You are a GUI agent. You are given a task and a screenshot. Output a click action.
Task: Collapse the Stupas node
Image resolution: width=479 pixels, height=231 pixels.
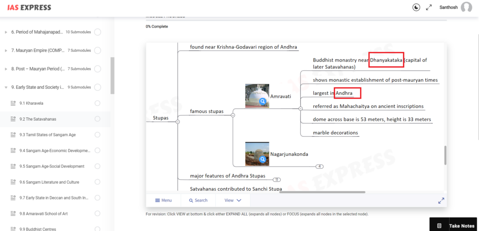177,122
